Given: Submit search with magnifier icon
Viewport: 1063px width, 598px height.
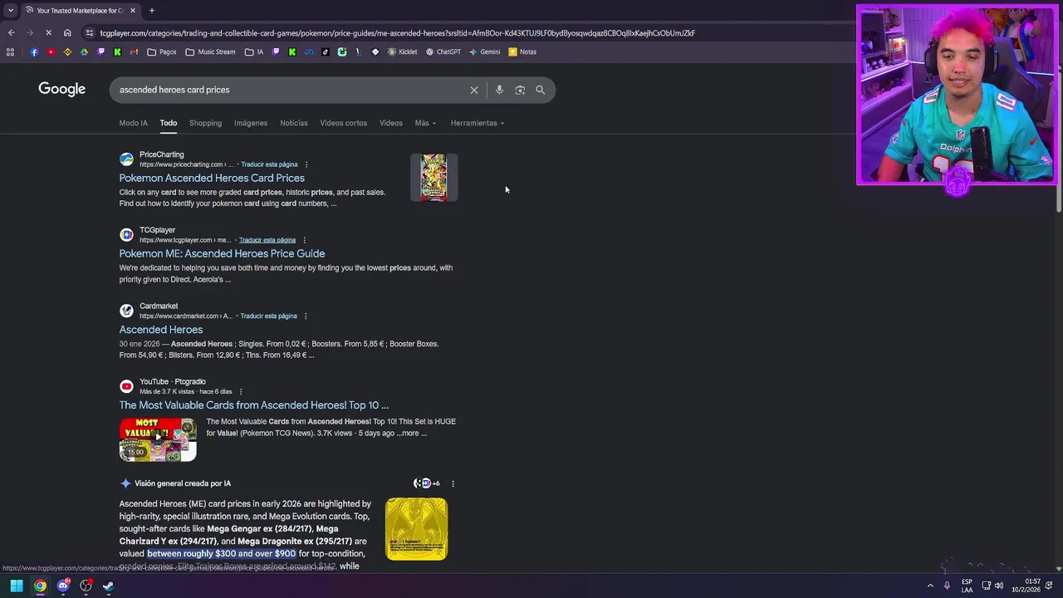Looking at the screenshot, I should click(540, 90).
